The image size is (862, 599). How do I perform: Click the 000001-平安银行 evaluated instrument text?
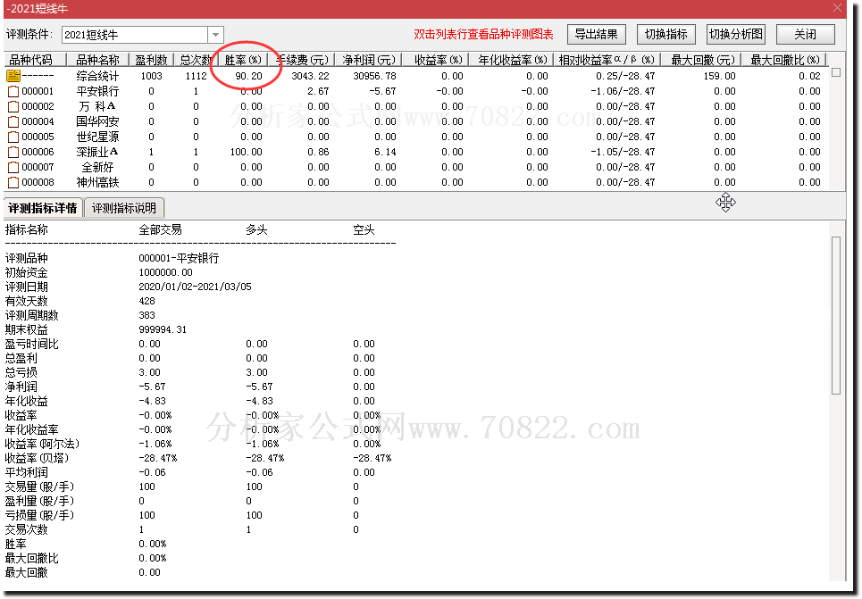tap(179, 258)
